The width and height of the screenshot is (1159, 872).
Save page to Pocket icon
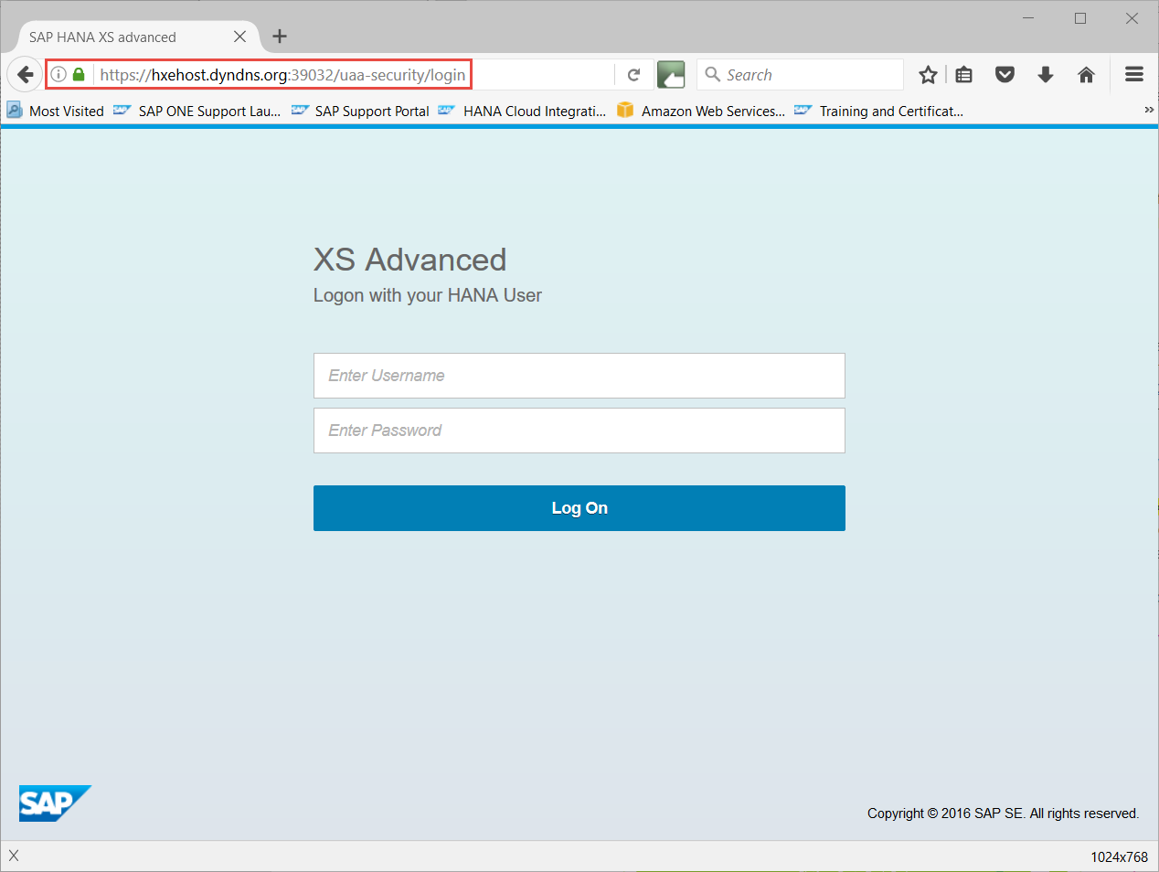tap(1005, 75)
